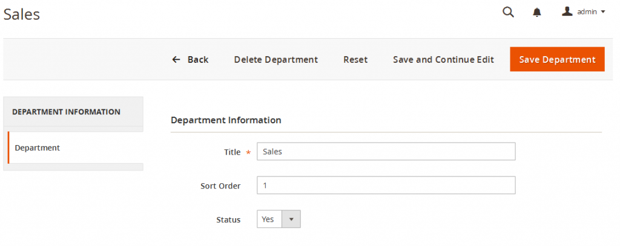620x246 pixels.
Task: Open the search magnifier icon
Action: pos(508,13)
